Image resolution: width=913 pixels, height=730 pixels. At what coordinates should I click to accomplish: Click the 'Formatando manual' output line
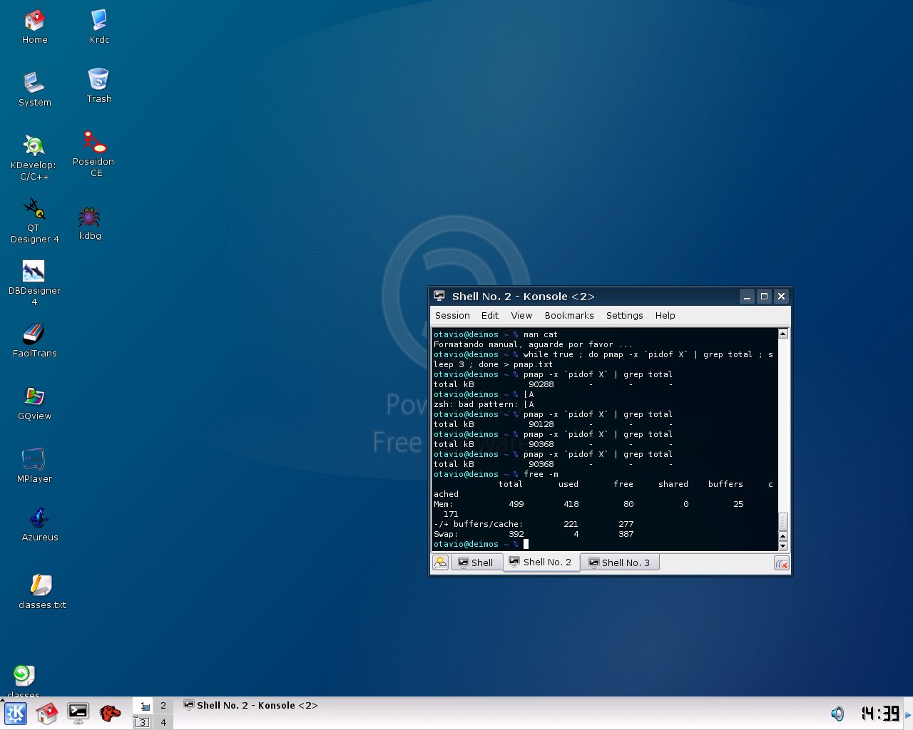pos(533,344)
